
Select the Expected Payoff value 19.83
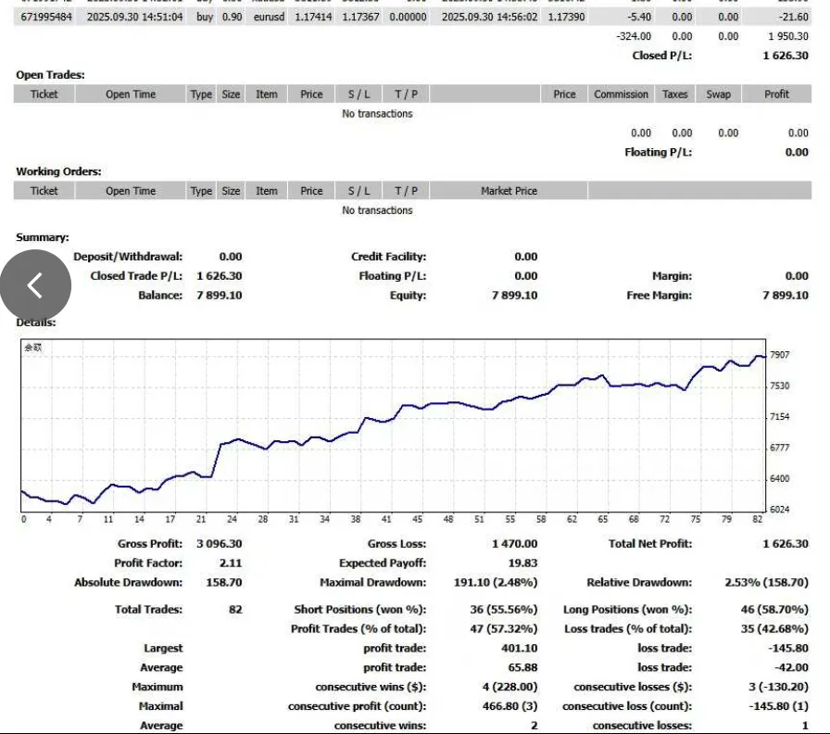click(522, 563)
